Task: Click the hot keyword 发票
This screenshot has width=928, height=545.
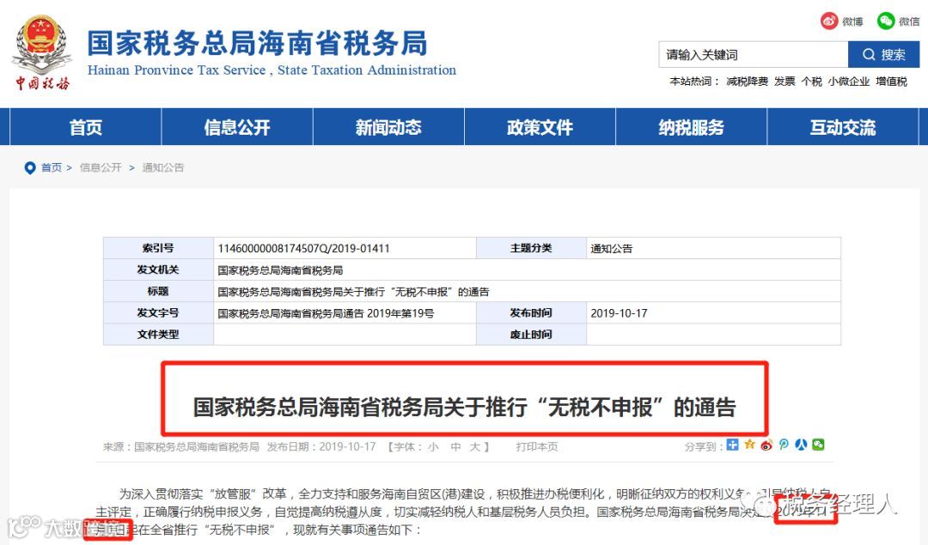Action: [785, 82]
